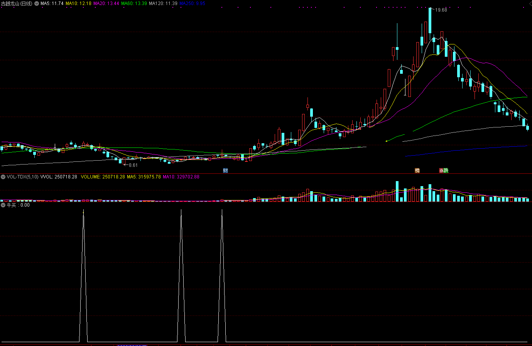Click the 牛买 : 0.00 indicator label
The width and height of the screenshot is (532, 346).
click(18, 205)
